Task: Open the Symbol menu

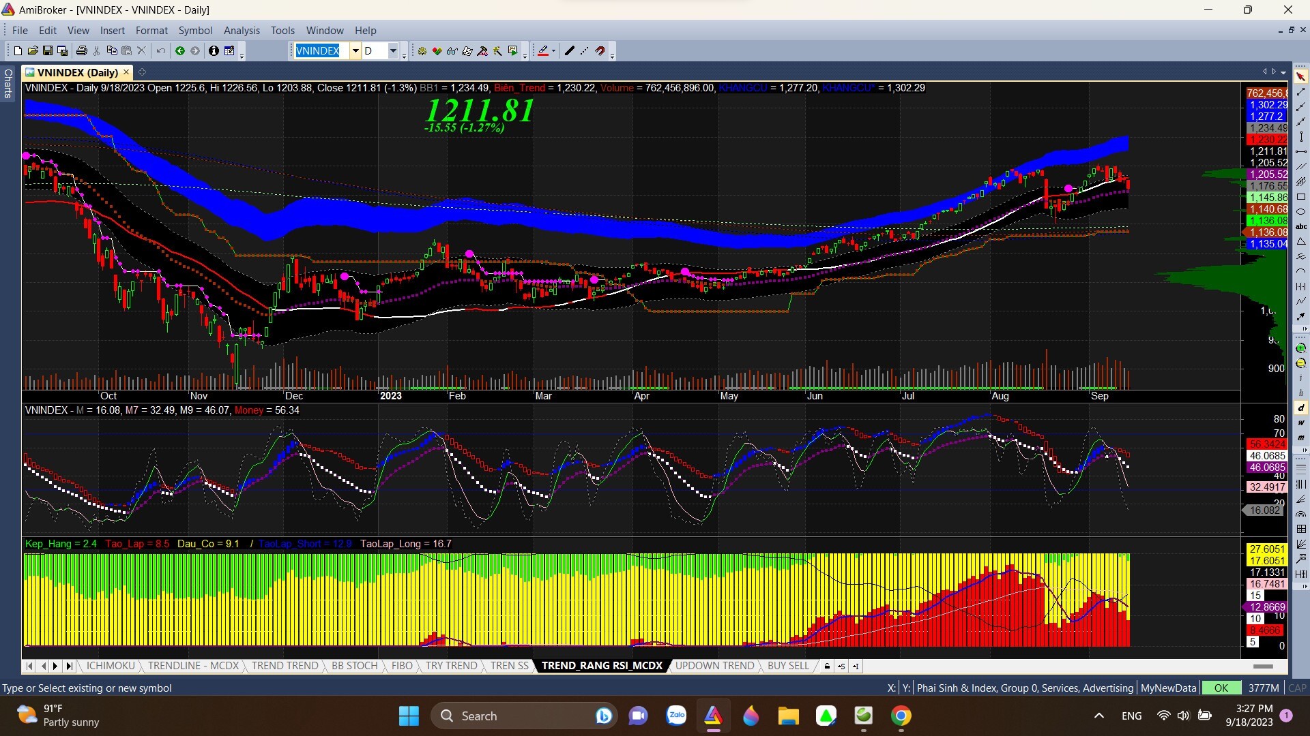Action: [x=195, y=30]
